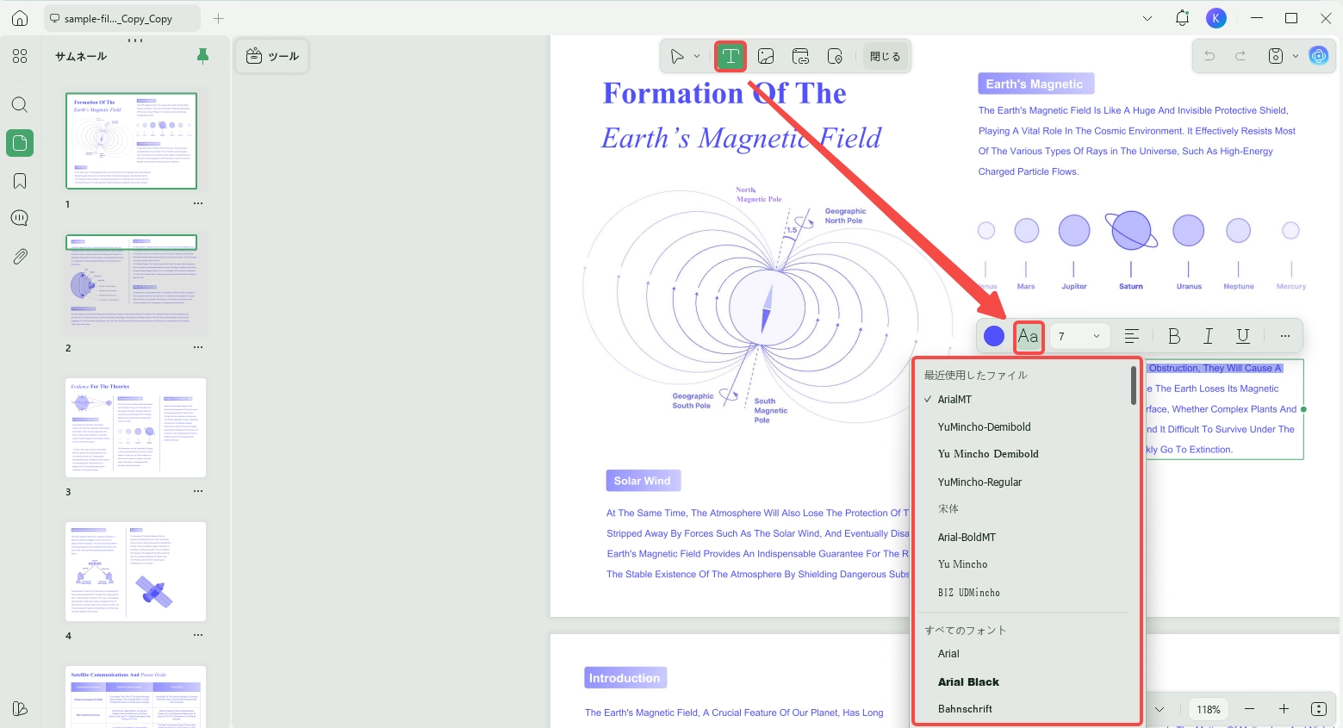This screenshot has width=1343, height=728.
Task: Open the font size 7 dropdown
Action: [1079, 336]
